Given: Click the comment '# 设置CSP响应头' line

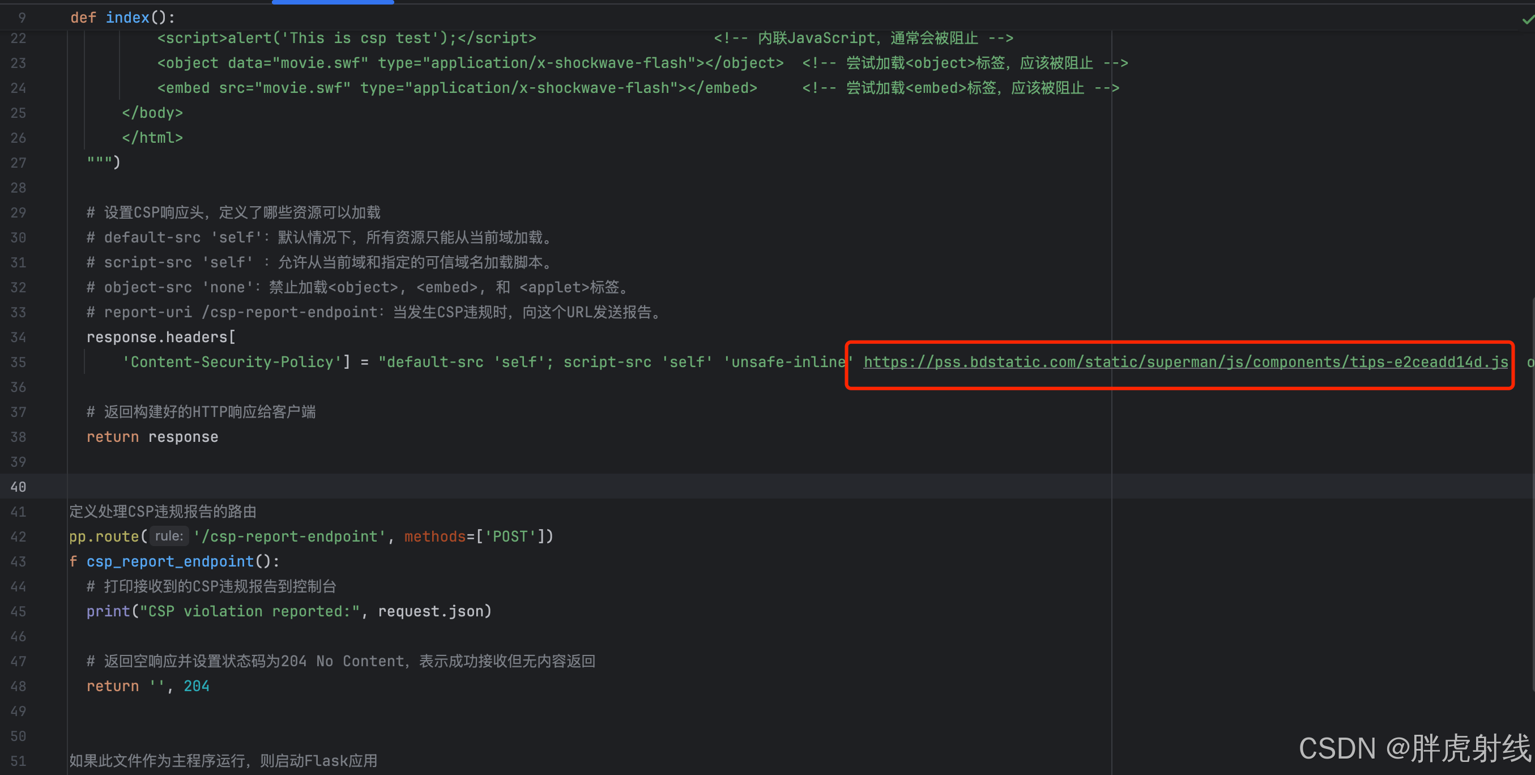Looking at the screenshot, I should tap(233, 212).
